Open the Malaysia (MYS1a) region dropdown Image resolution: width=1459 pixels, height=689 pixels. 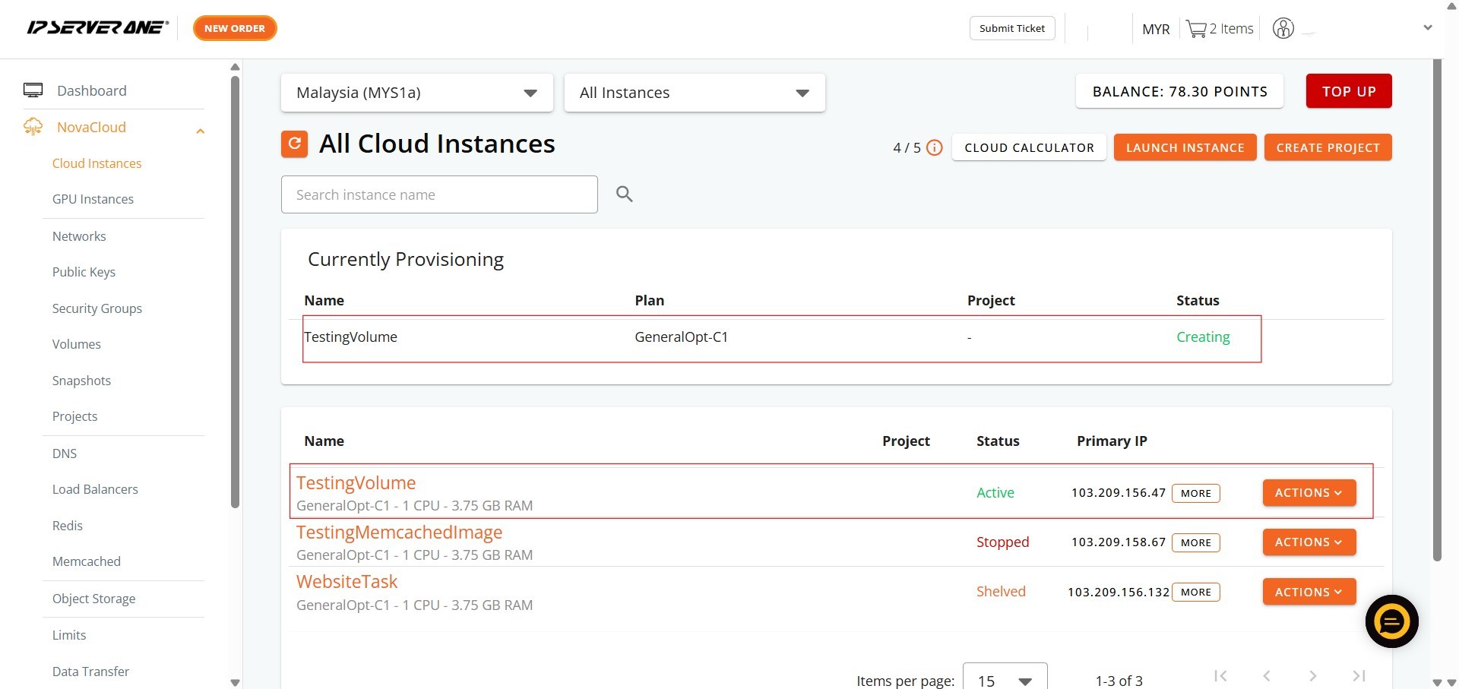click(416, 93)
